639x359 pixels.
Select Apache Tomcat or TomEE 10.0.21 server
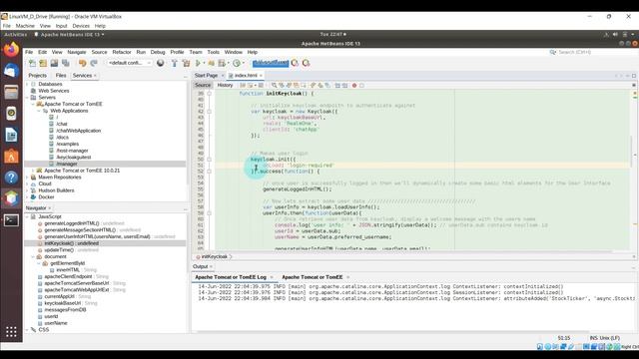[82, 171]
